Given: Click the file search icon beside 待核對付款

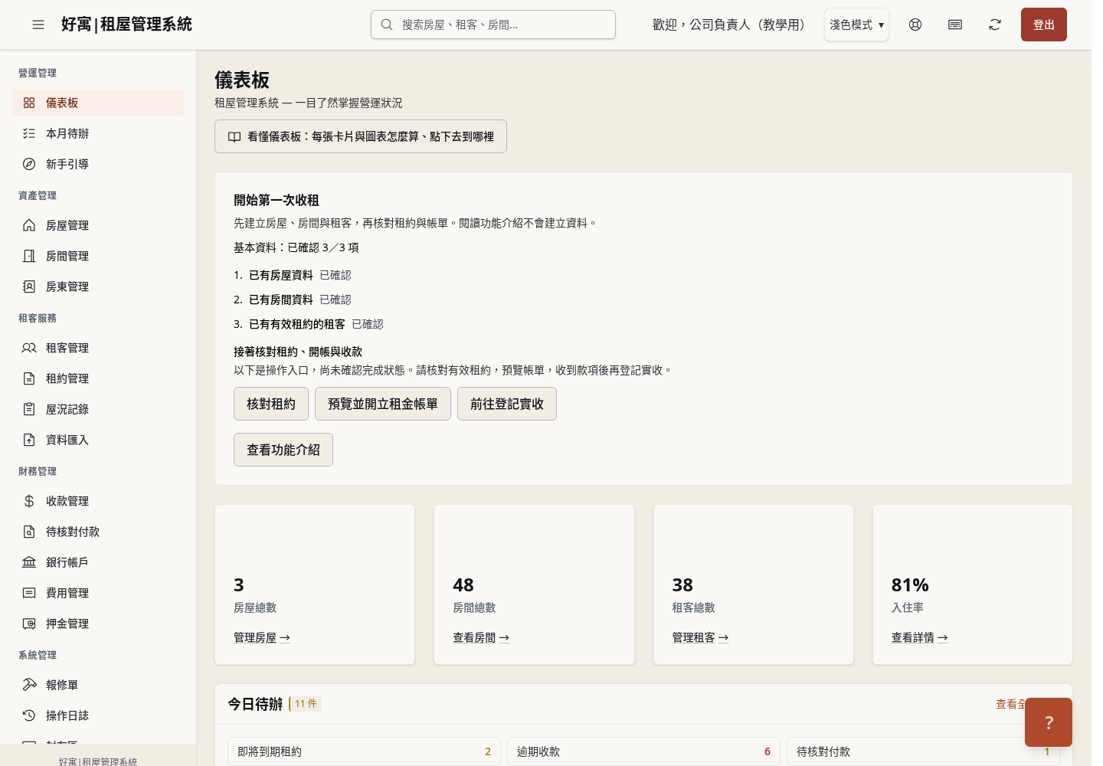Looking at the screenshot, I should (29, 532).
